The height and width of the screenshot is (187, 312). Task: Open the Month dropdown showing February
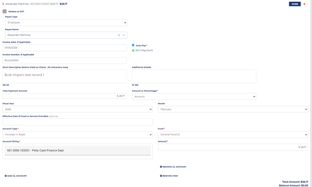coord(233,109)
